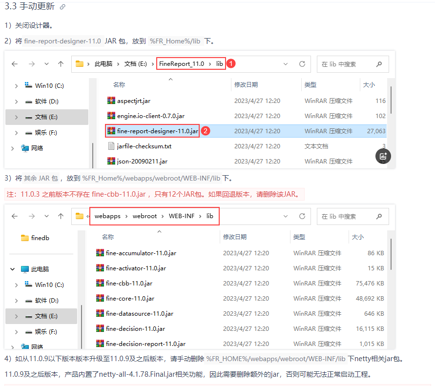This screenshot has height=386, width=435.
Task: Click the fine-decision-11.0.jar archive icon
Action: [x=100, y=328]
